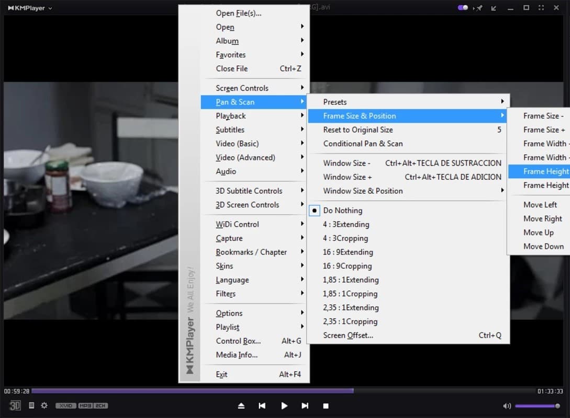Pin the window always on top
Screen dimensions: 570x418
point(477,8)
